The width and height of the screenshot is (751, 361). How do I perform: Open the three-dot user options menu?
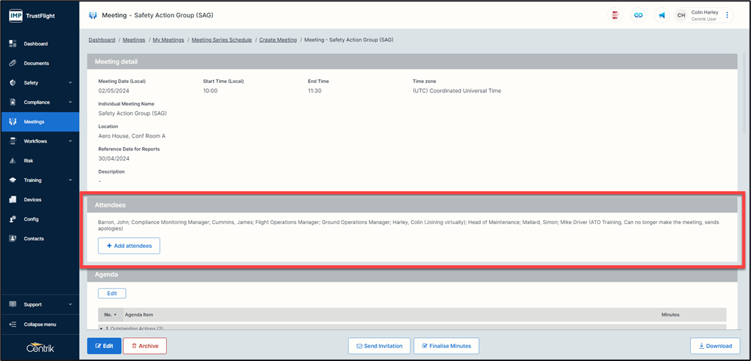(x=727, y=15)
